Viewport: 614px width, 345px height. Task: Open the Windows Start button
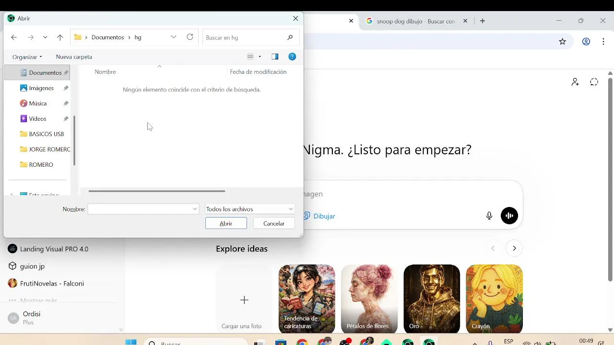click(130, 342)
